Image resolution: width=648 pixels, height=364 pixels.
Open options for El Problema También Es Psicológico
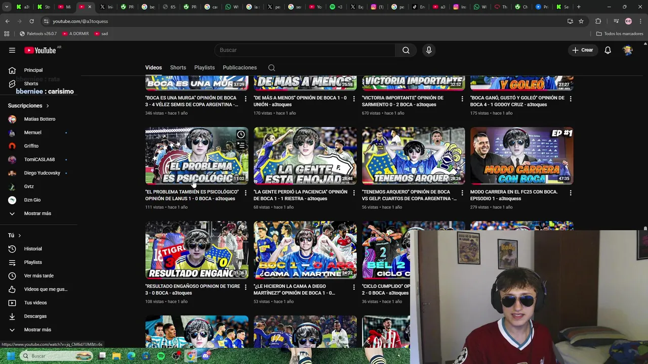246,193
